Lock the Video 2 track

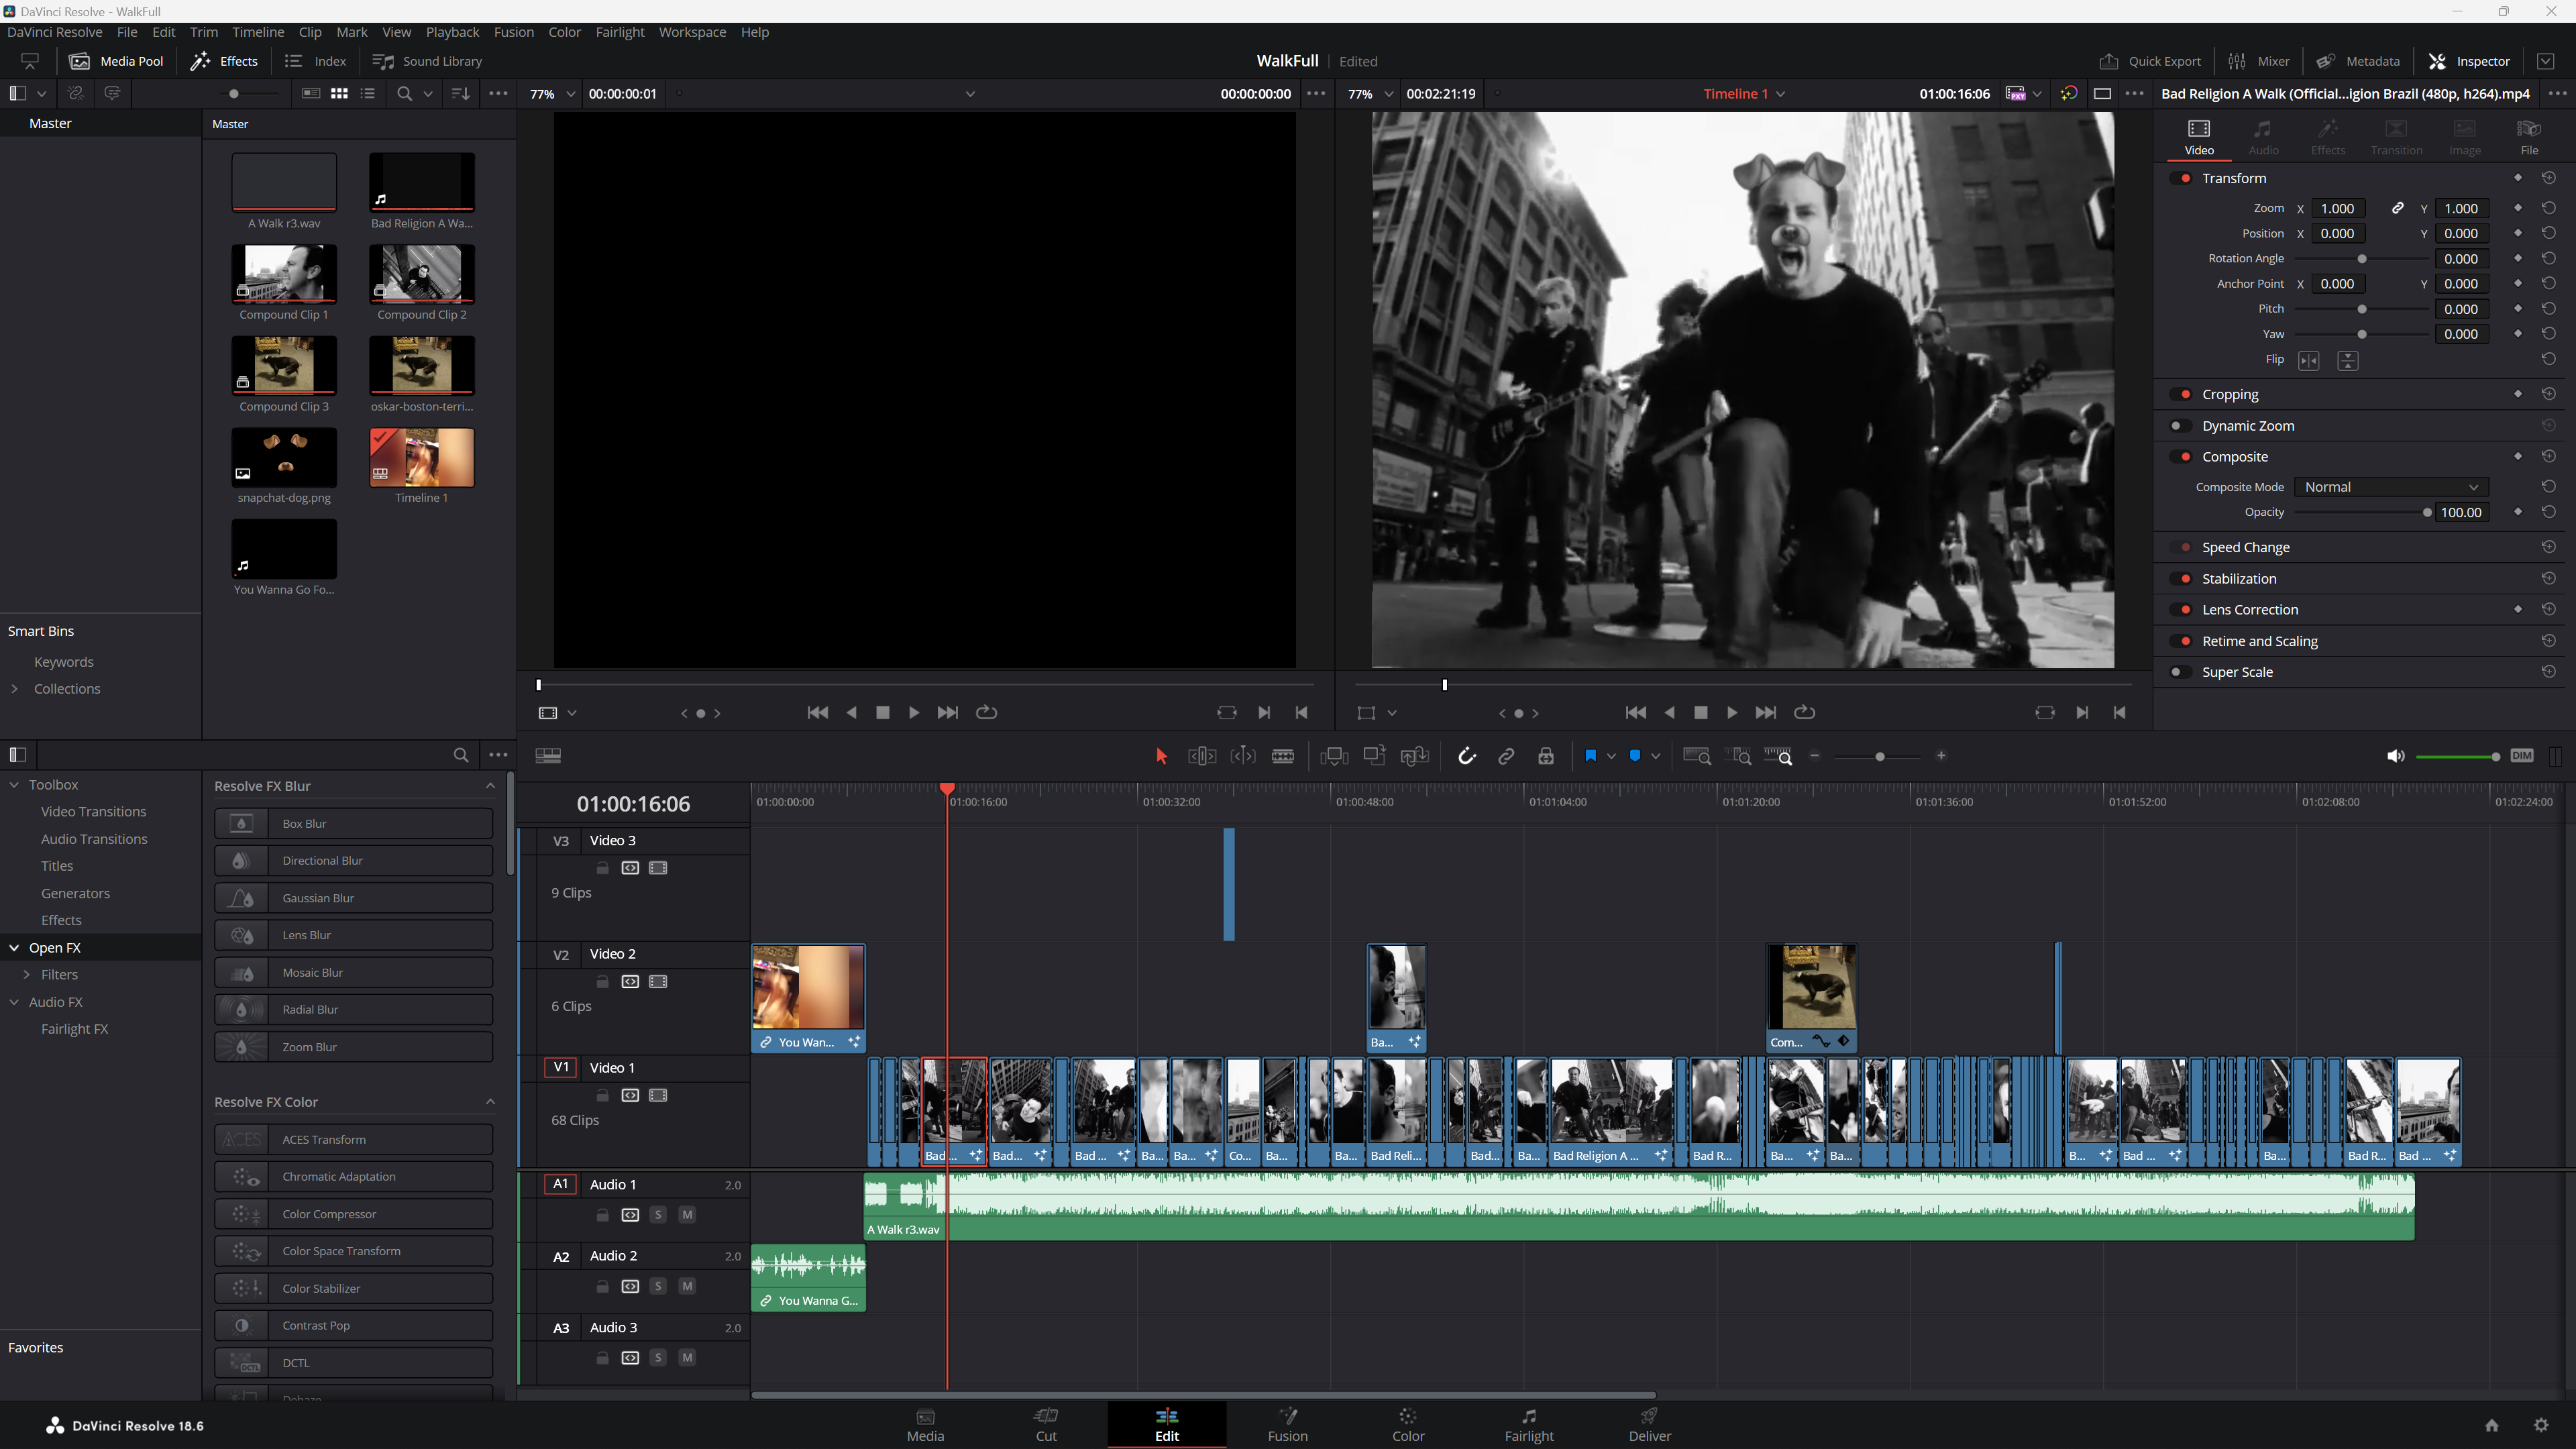coord(602,981)
